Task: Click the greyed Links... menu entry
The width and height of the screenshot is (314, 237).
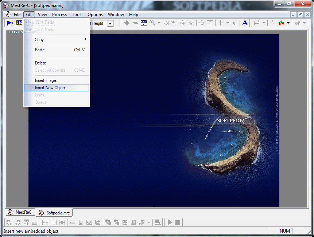Action: point(57,95)
